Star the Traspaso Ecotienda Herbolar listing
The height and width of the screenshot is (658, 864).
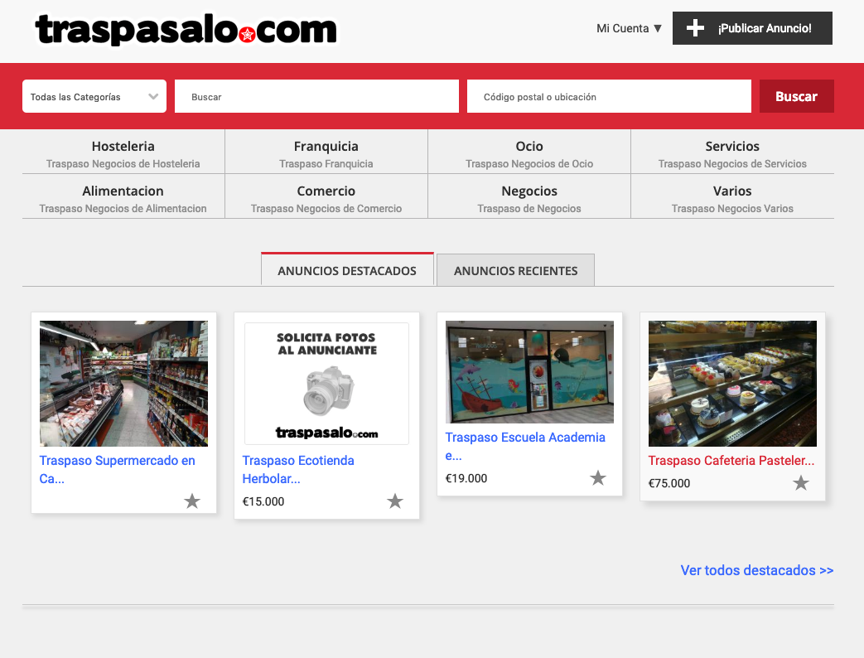394,501
